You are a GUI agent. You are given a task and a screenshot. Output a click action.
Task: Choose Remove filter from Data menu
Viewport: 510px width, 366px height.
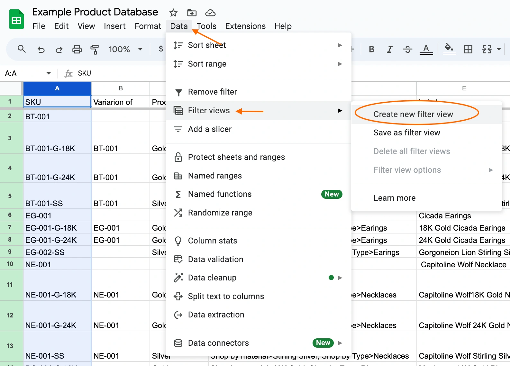click(x=258, y=92)
